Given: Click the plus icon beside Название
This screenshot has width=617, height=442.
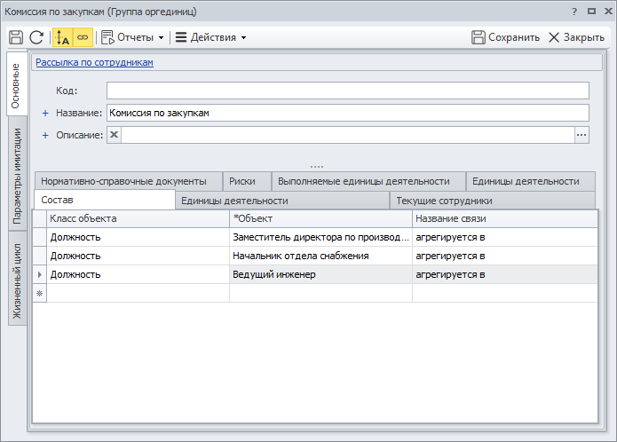Looking at the screenshot, I should tap(45, 114).
